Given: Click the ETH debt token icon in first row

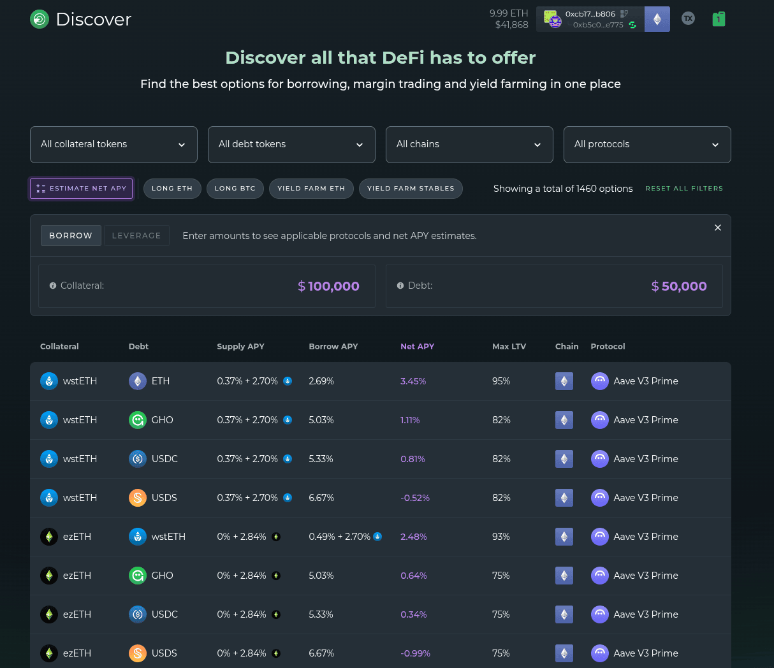Looking at the screenshot, I should click(138, 381).
